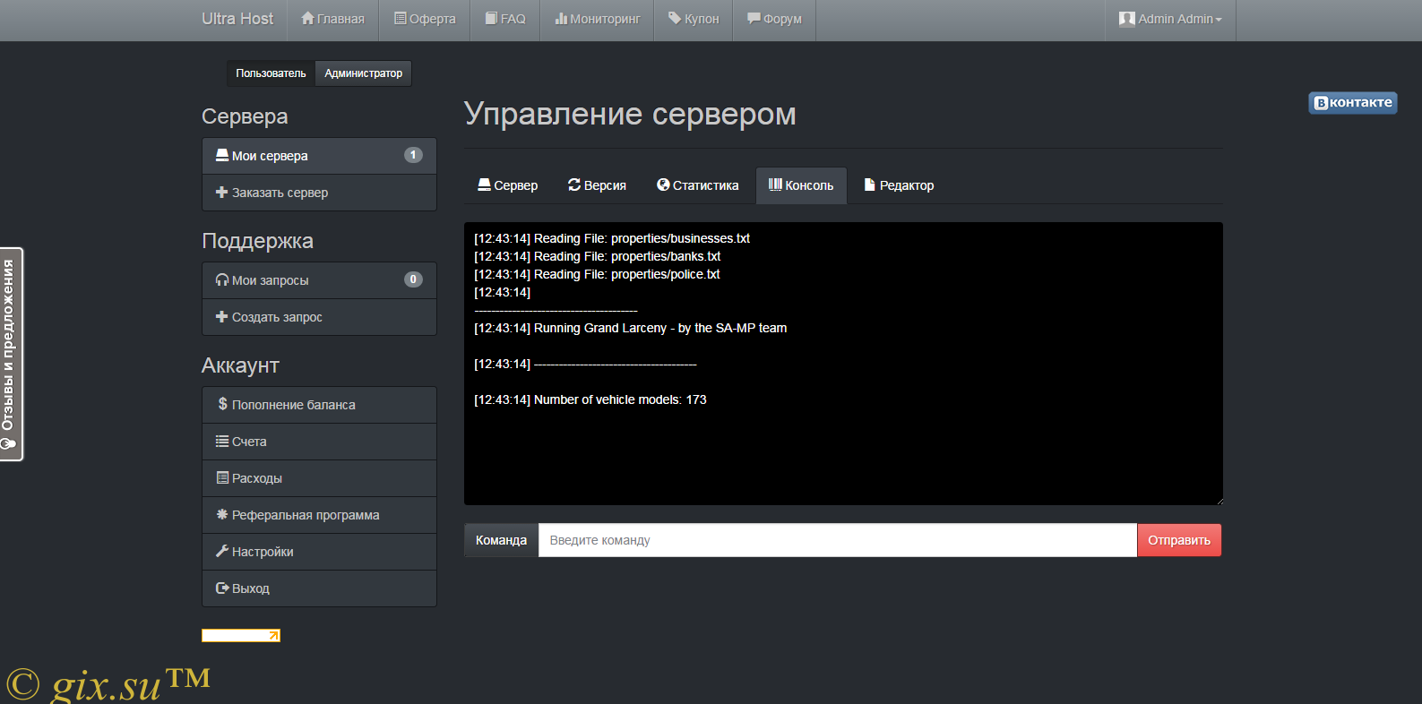Click the Мои запросы text

tap(270, 280)
